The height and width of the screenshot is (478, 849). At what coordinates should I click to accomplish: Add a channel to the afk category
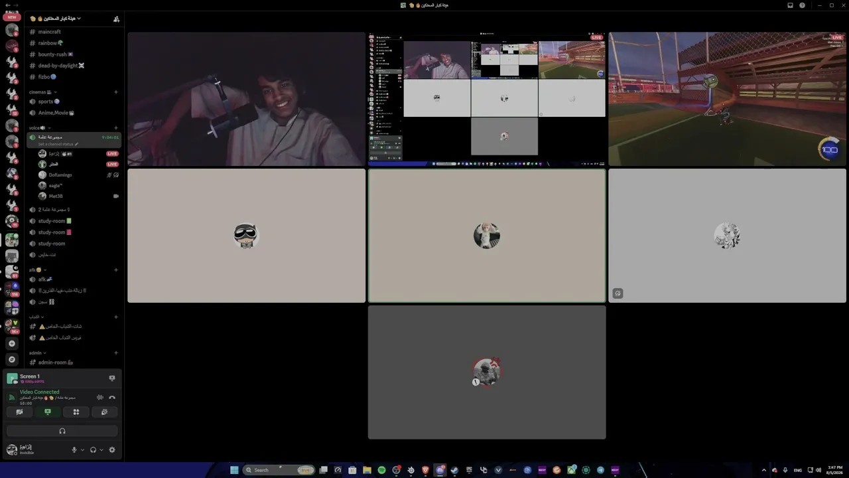coord(116,270)
